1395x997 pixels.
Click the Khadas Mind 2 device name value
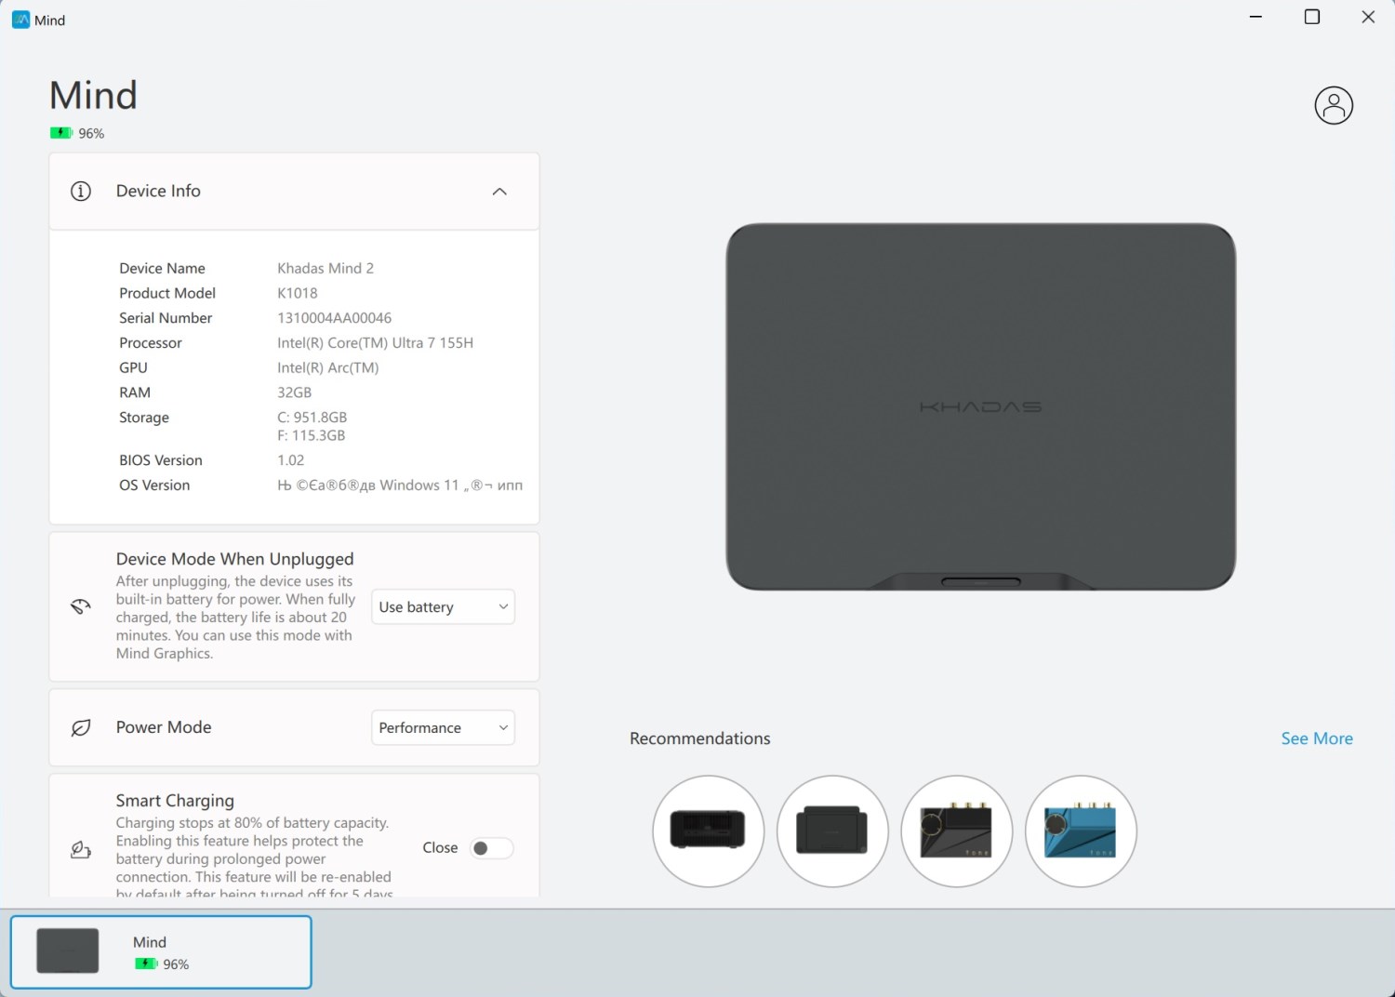[325, 268]
